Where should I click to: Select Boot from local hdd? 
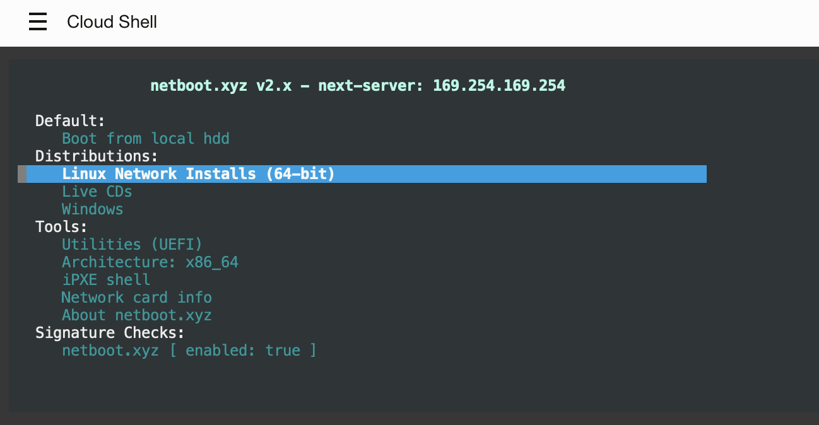(x=145, y=139)
